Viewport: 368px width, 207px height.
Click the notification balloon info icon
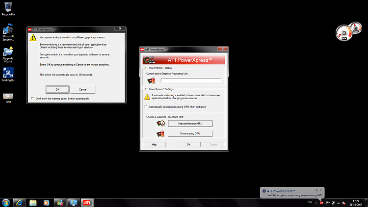pyautogui.click(x=264, y=191)
